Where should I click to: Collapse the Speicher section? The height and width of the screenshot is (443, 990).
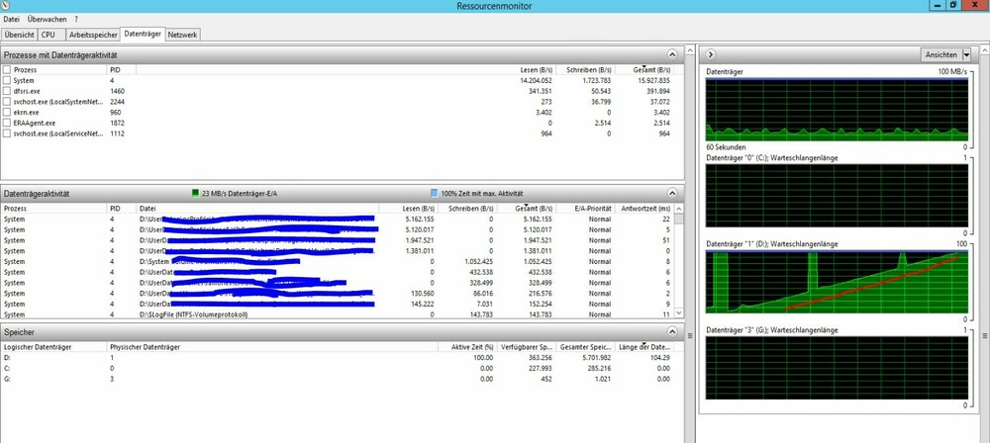[673, 332]
